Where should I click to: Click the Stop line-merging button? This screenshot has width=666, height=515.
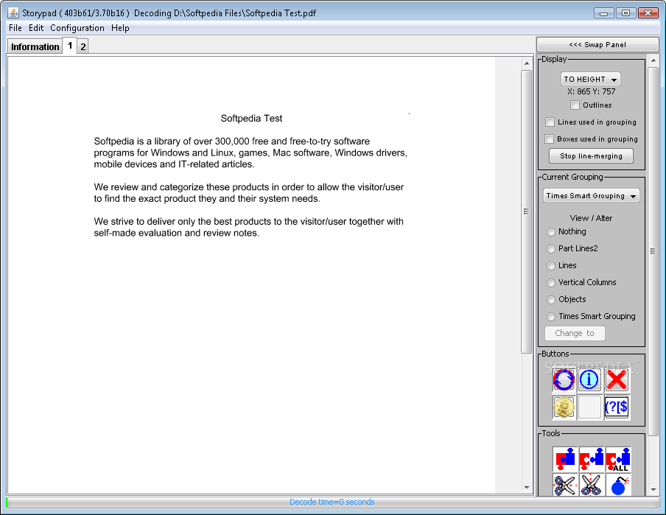(x=591, y=156)
